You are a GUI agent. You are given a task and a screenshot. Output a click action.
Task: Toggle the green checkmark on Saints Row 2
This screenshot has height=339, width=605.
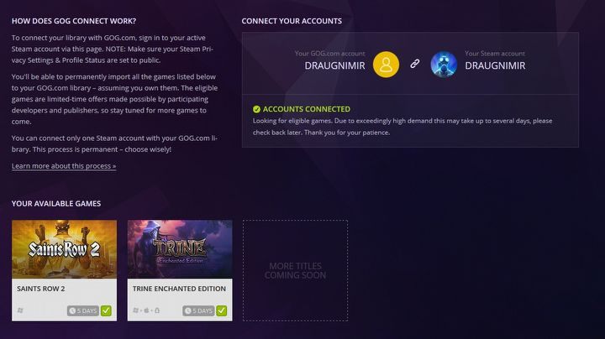[x=106, y=310]
